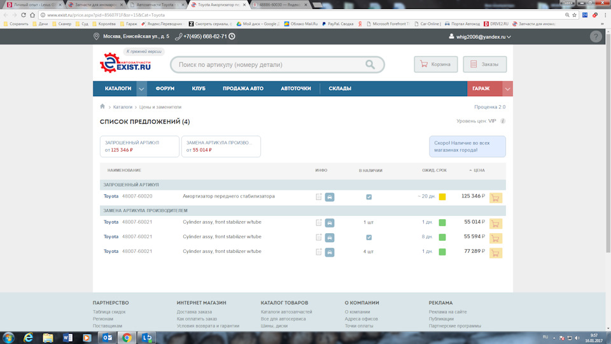The width and height of the screenshot is (611, 344).
Task: Open Таблица скидок footer link
Action: [x=109, y=312]
